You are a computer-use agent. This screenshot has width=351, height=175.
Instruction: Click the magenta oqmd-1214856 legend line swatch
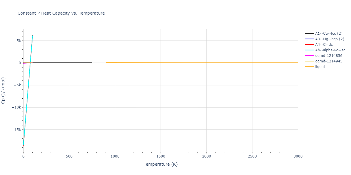tap(309, 56)
